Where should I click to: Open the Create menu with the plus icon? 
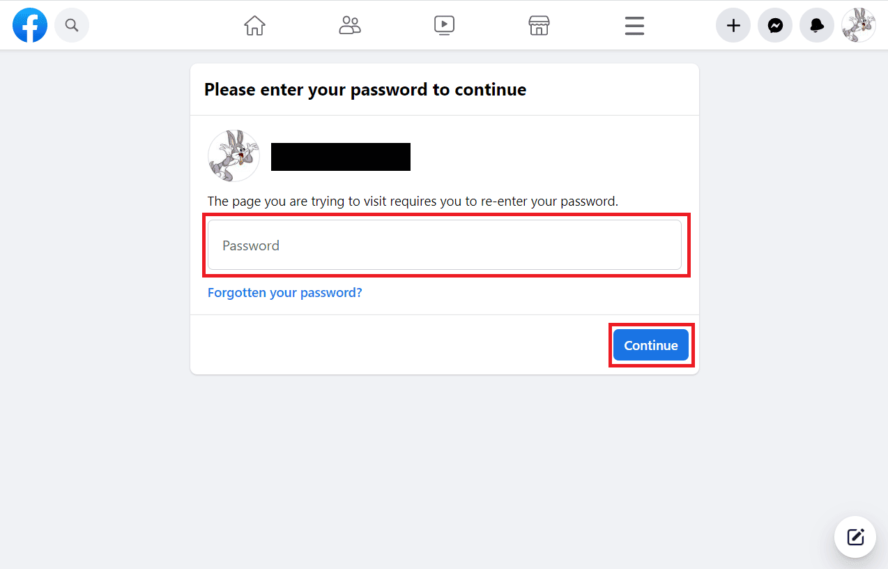[733, 25]
